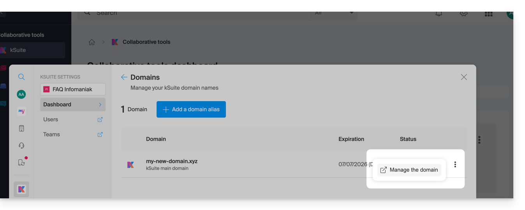Open the three-dot menu for my-new-domain.xyz

pyautogui.click(x=455, y=164)
